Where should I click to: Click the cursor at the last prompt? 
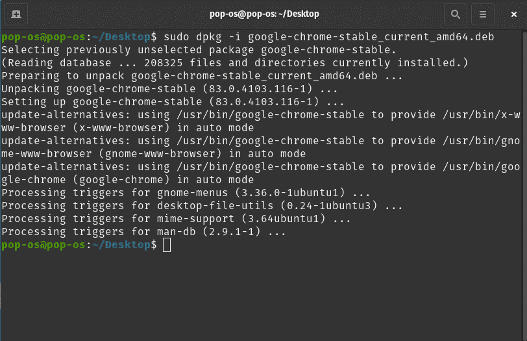click(x=167, y=245)
